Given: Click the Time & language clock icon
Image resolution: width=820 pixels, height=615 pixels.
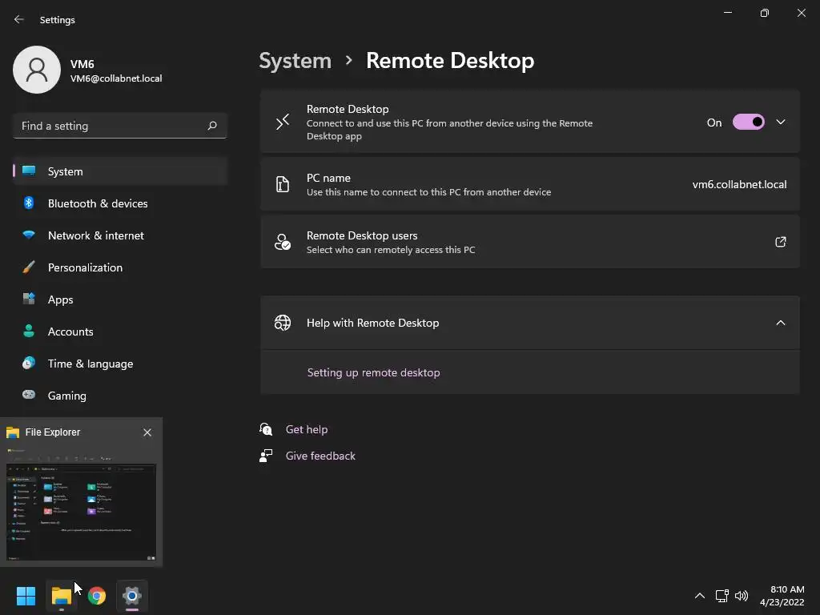Looking at the screenshot, I should tap(29, 364).
